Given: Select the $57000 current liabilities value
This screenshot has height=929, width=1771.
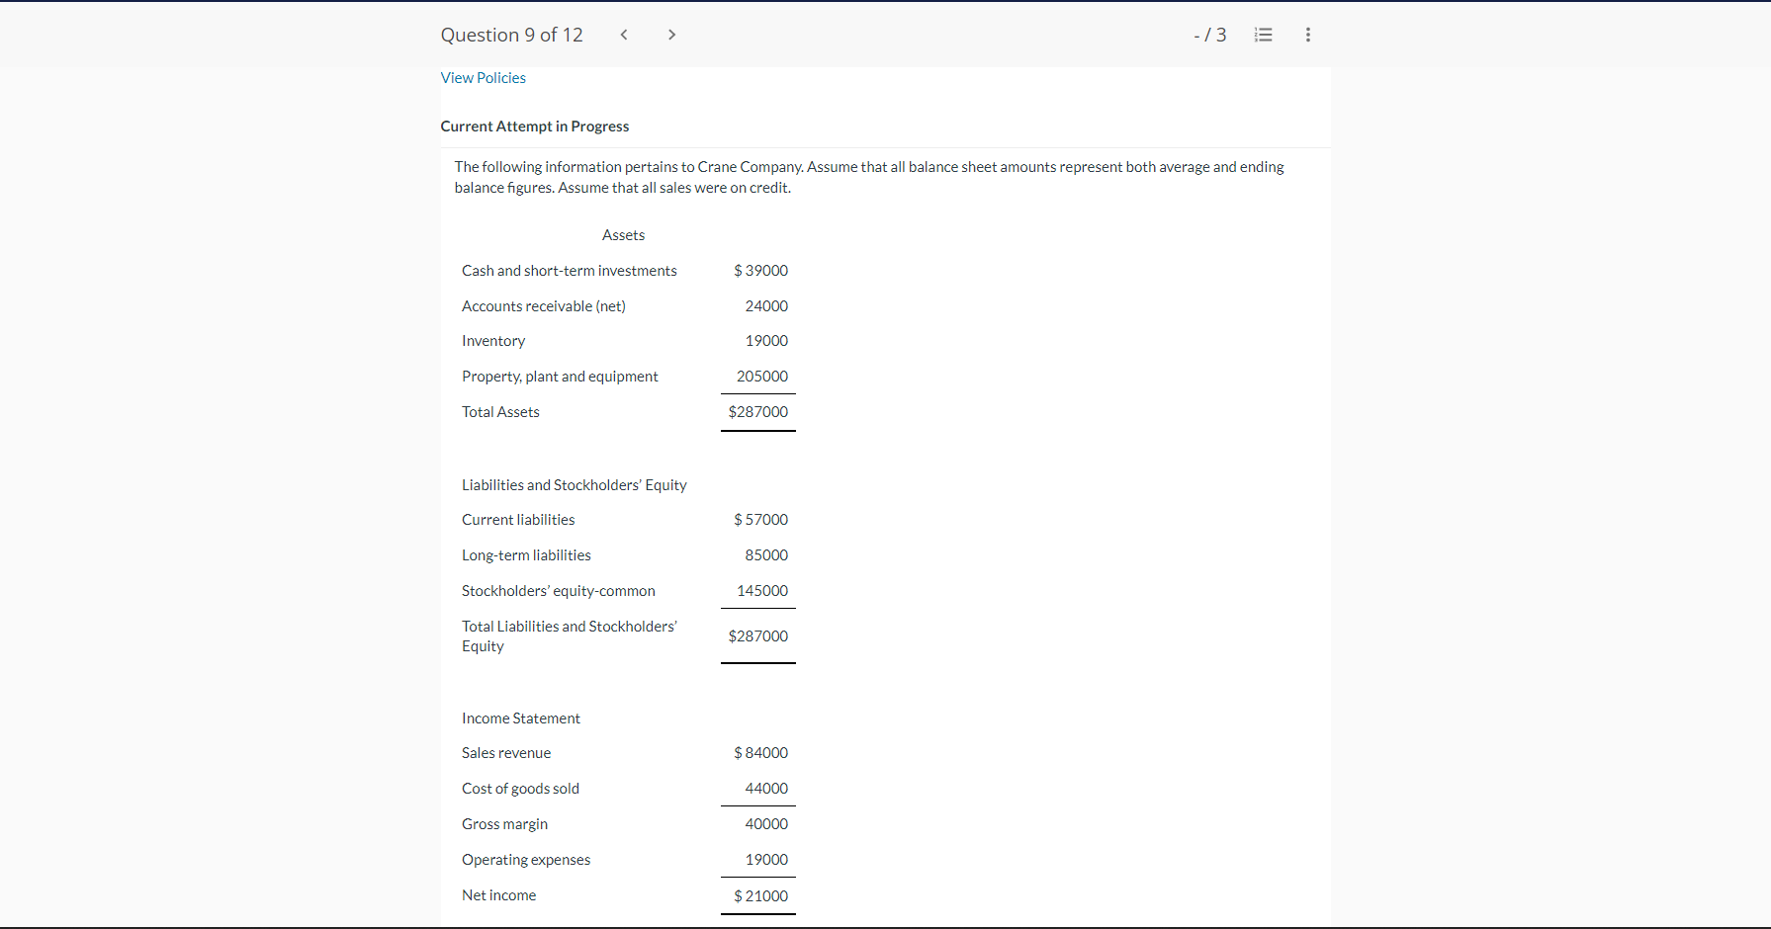Looking at the screenshot, I should (760, 520).
